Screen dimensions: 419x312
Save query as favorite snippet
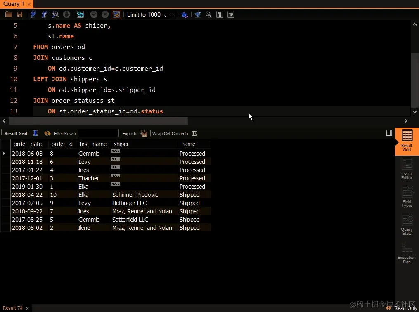pyautogui.click(x=185, y=14)
